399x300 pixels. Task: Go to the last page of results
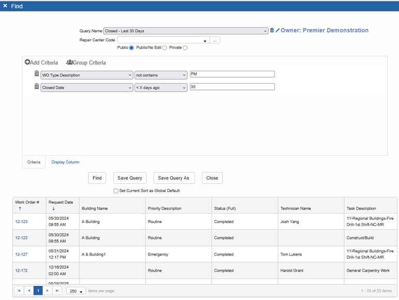click(57, 291)
